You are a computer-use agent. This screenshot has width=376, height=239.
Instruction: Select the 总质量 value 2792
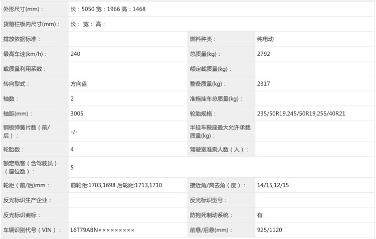[x=264, y=54]
